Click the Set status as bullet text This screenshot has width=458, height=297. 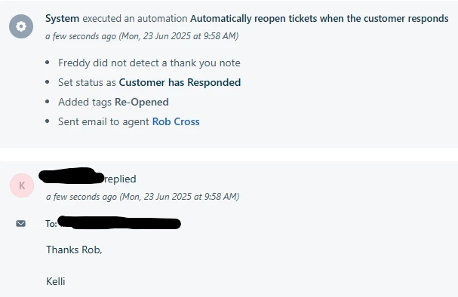(87, 82)
